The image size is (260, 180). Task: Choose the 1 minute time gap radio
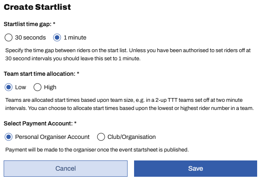(57, 37)
